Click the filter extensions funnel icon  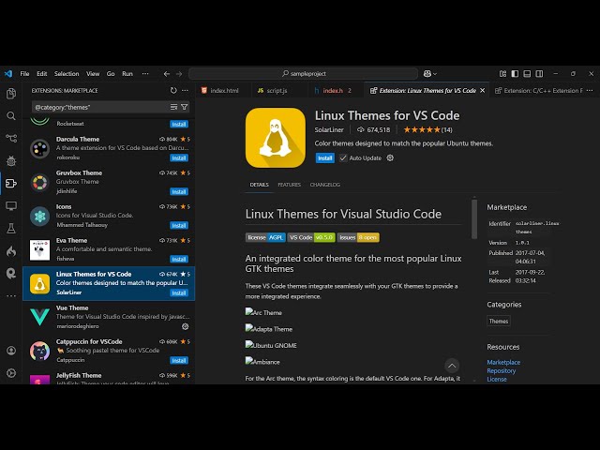[185, 107]
